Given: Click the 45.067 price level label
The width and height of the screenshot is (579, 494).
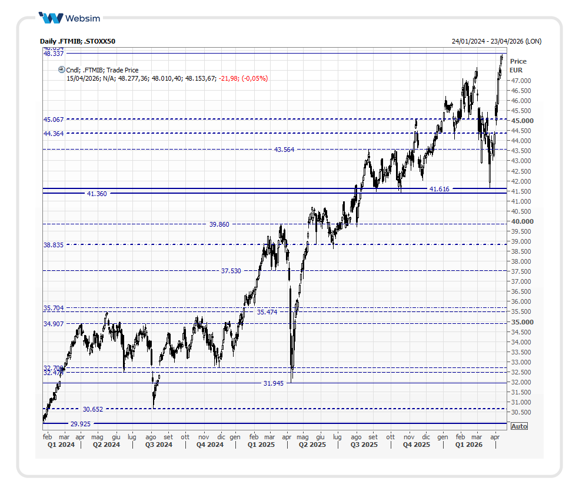Looking at the screenshot, I should [54, 120].
